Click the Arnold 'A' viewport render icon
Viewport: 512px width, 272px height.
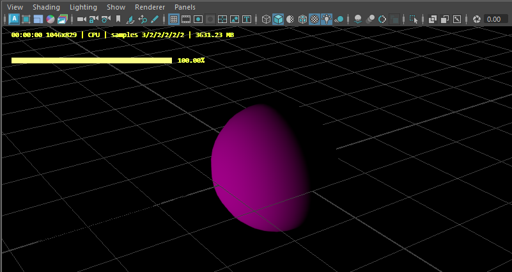click(14, 19)
